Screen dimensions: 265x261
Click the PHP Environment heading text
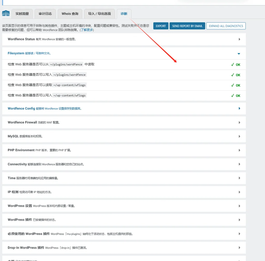click(21, 150)
